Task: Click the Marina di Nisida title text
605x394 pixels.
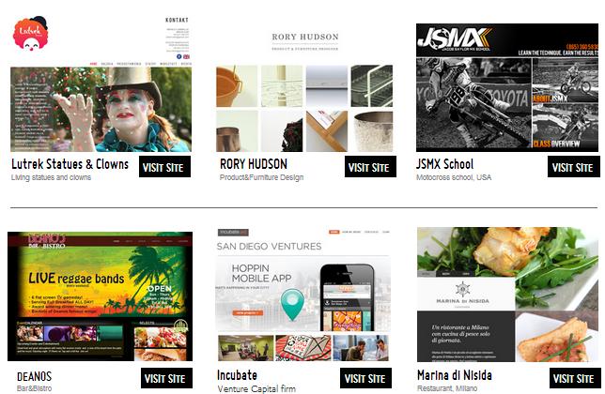Action: point(455,375)
